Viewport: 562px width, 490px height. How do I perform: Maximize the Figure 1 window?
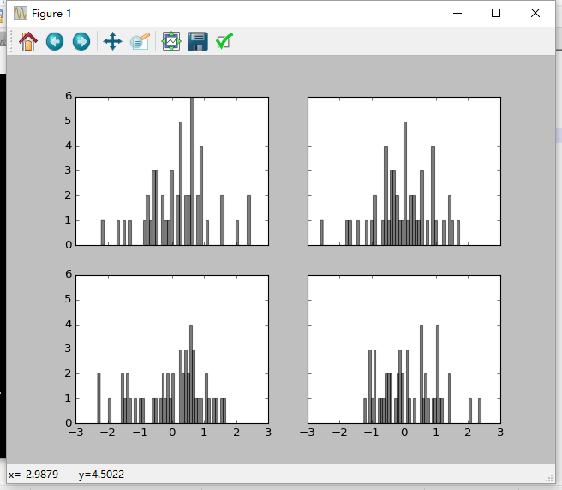tap(496, 13)
